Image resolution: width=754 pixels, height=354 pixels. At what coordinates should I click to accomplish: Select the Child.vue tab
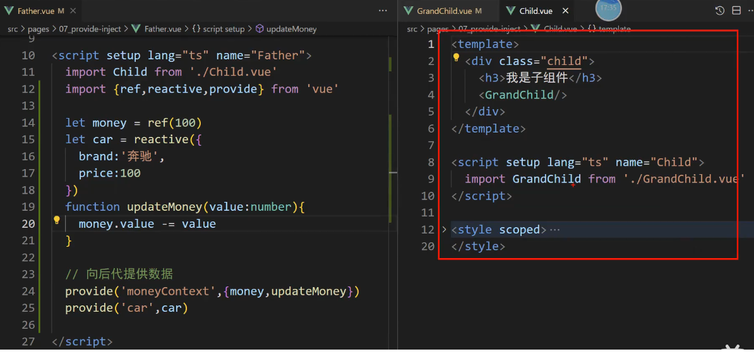pos(536,11)
